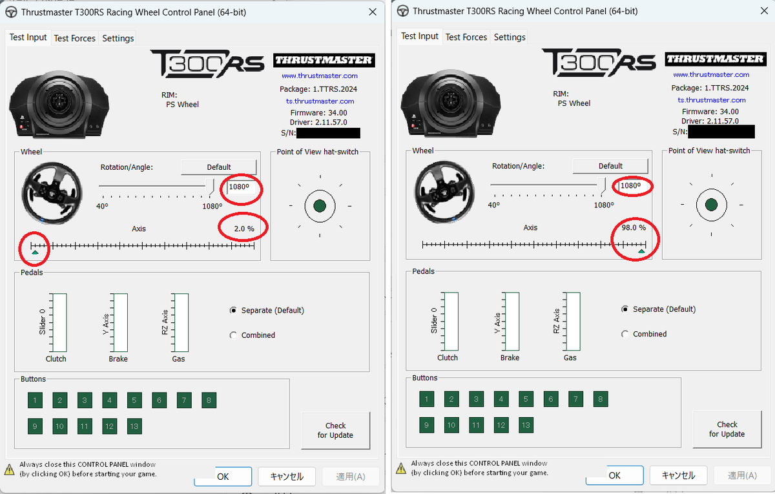Select Separate (Default) pedals in left window

(x=267, y=311)
